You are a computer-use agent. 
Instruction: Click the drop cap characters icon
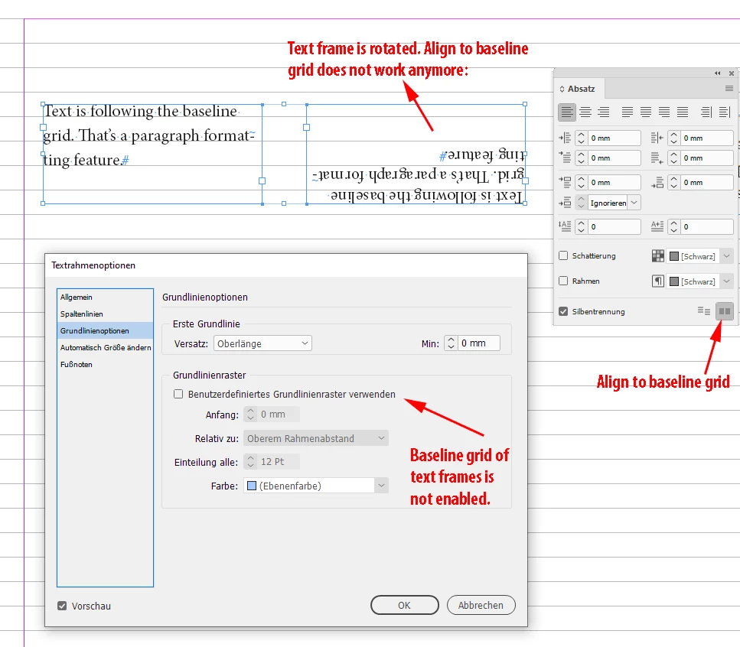657,226
